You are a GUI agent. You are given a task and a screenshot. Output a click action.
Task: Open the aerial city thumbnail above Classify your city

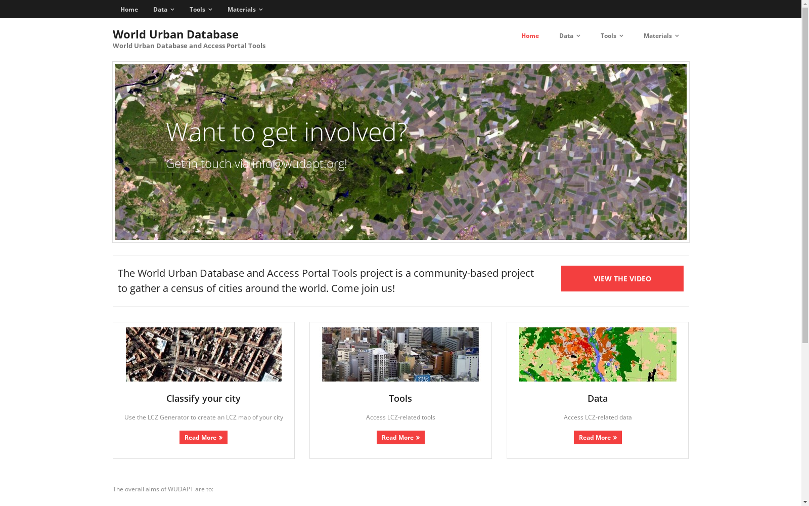(x=204, y=354)
